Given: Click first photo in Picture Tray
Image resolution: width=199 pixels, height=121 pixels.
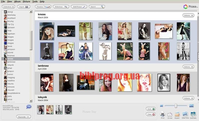Looking at the screenshot, I should 40,109.
